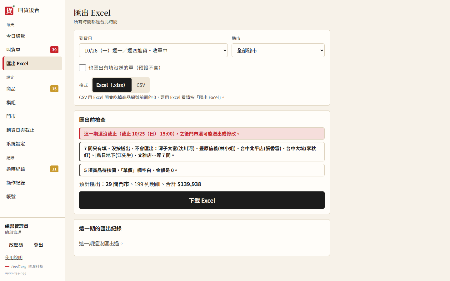Image resolution: width=450 pixels, height=281 pixels.
Task: Open 商品 settings page
Action: (32, 89)
